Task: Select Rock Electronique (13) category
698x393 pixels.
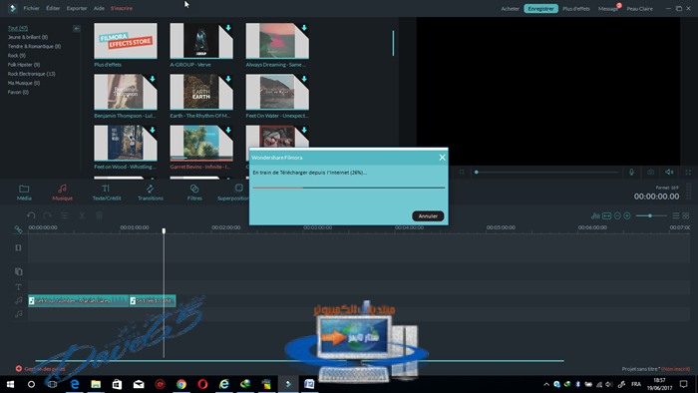Action: (31, 74)
